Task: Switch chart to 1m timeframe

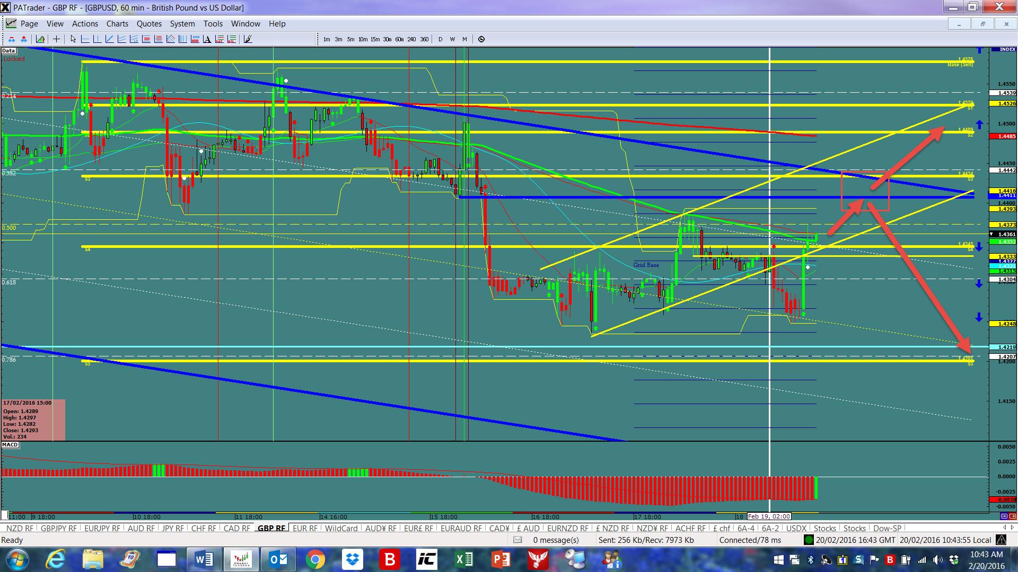Action: 327,39
